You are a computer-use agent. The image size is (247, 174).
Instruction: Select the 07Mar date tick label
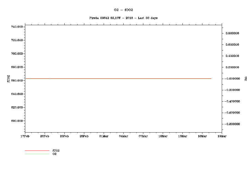[x=143, y=136]
